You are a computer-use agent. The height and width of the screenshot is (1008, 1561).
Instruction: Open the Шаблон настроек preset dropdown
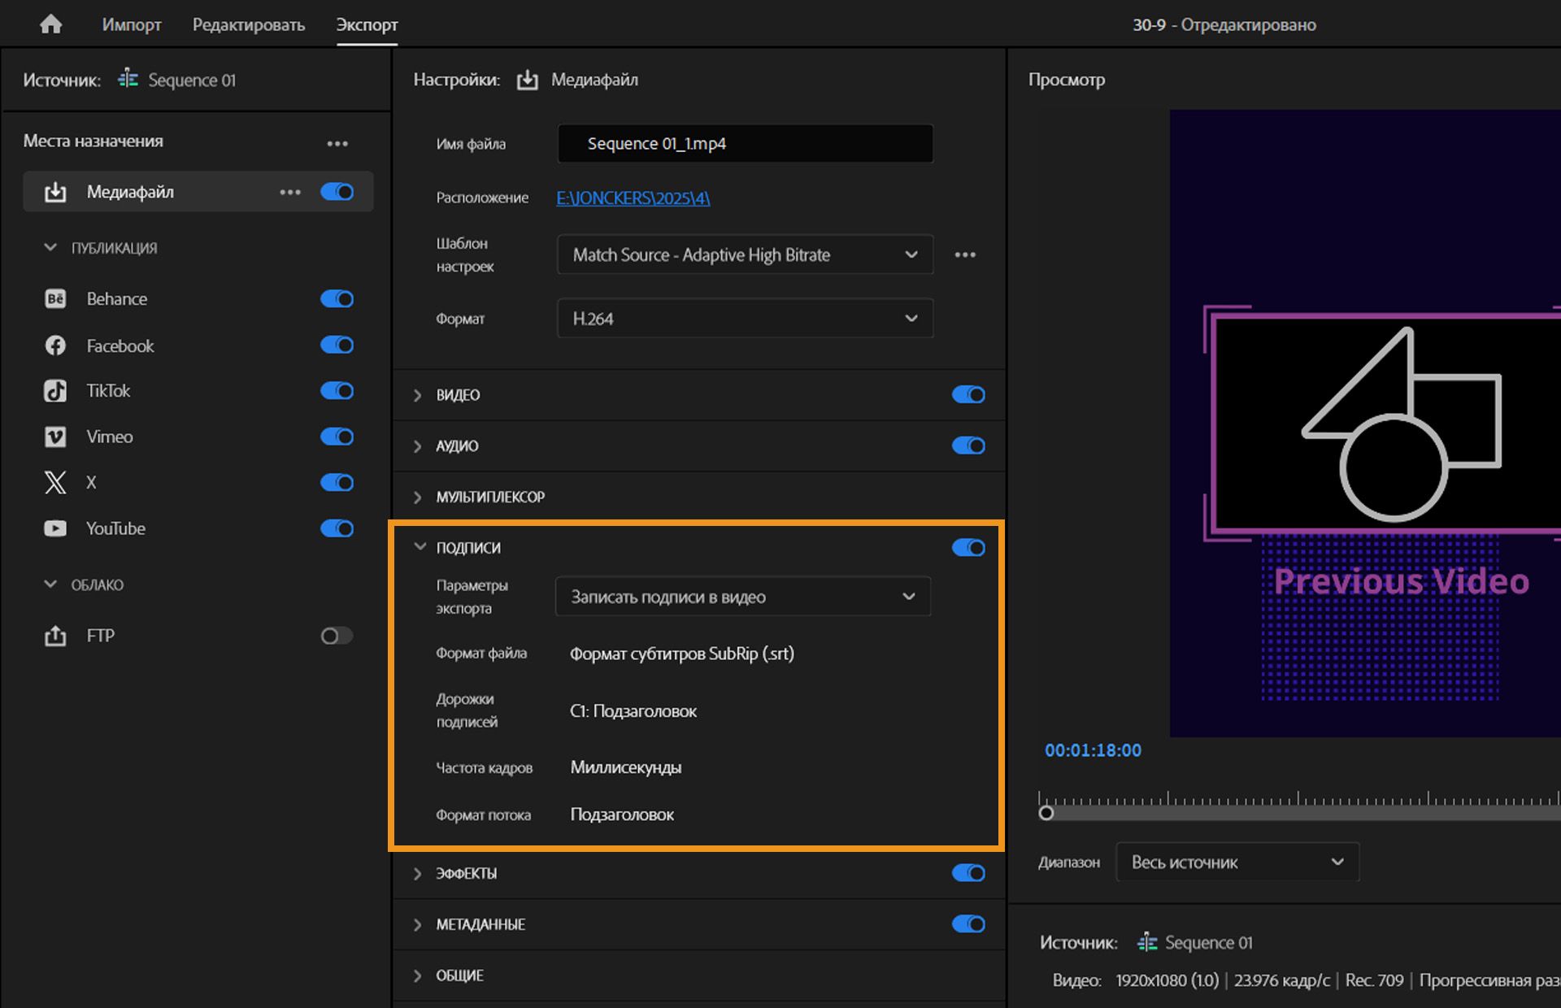point(744,254)
